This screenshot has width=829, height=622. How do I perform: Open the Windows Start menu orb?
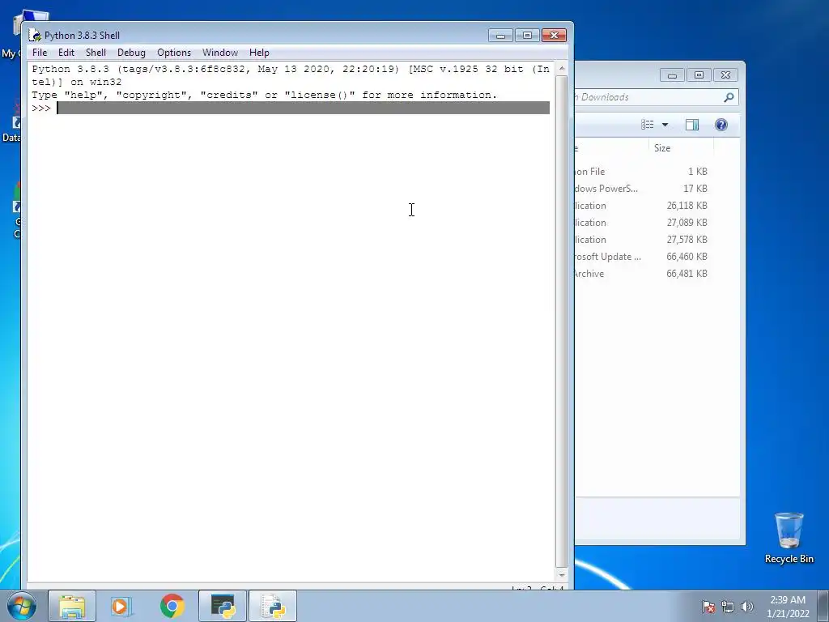pyautogui.click(x=21, y=606)
